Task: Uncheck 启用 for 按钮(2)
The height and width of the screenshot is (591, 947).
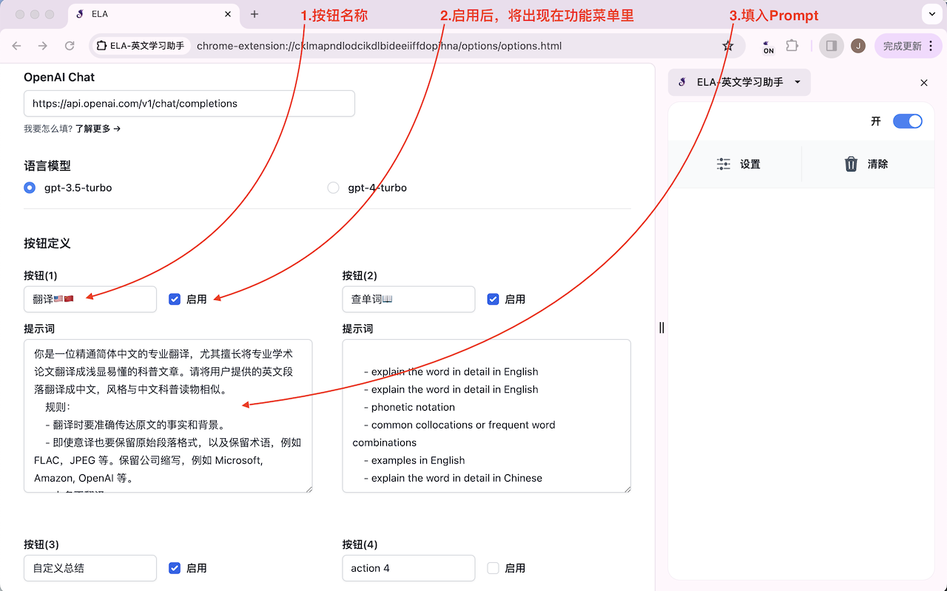Action: click(493, 299)
